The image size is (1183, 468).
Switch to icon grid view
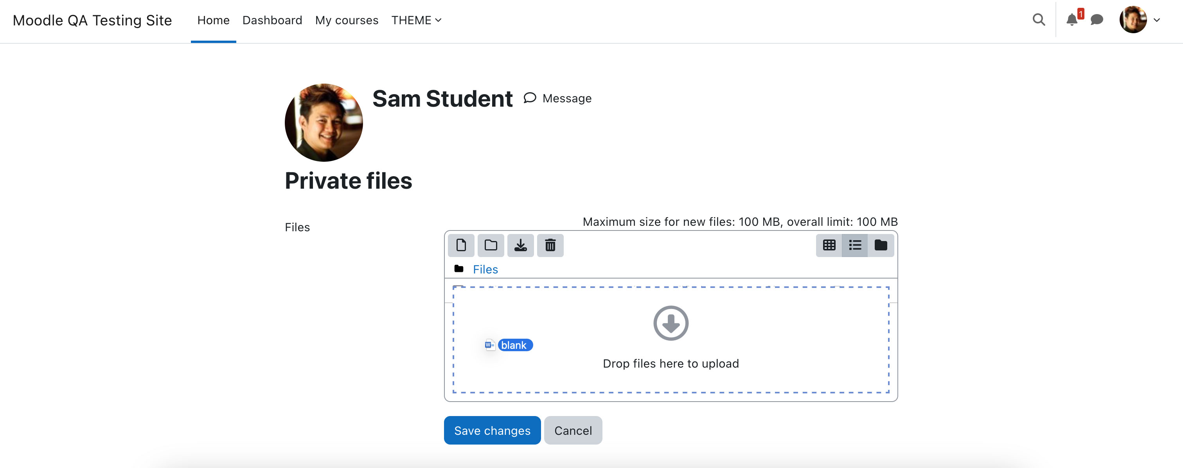click(829, 245)
